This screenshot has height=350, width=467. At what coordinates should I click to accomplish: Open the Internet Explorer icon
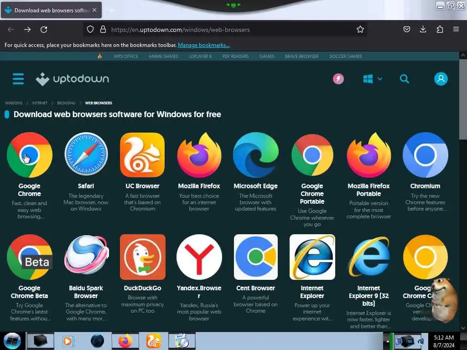pyautogui.click(x=312, y=257)
